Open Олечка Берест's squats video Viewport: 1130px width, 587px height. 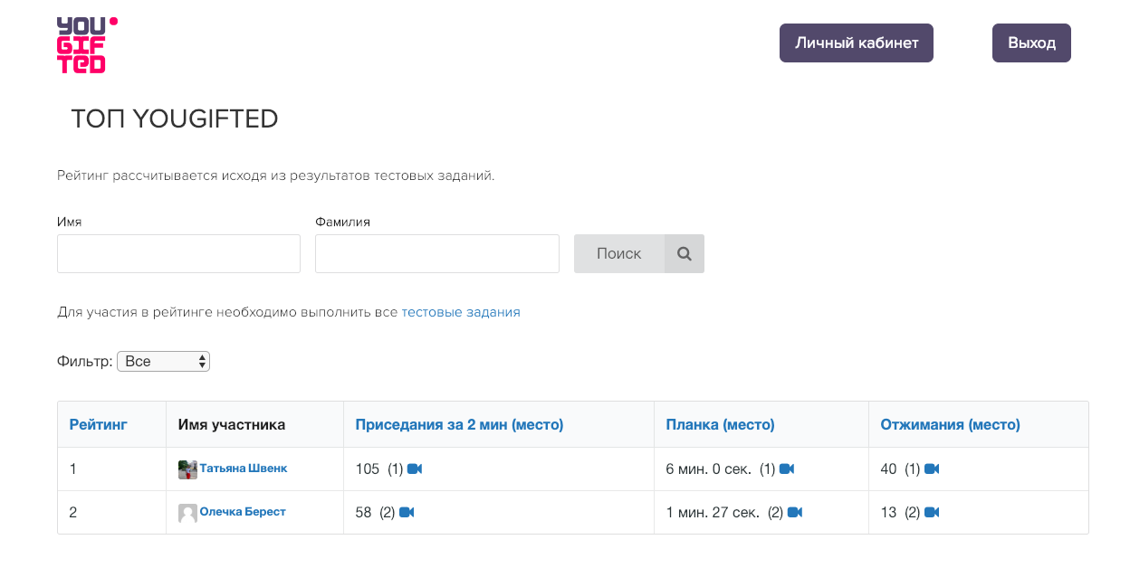pos(407,512)
